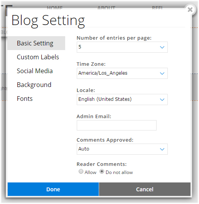Viewport: 199px width, 204px height.
Task: Open the Background settings tab
Action: click(x=34, y=85)
